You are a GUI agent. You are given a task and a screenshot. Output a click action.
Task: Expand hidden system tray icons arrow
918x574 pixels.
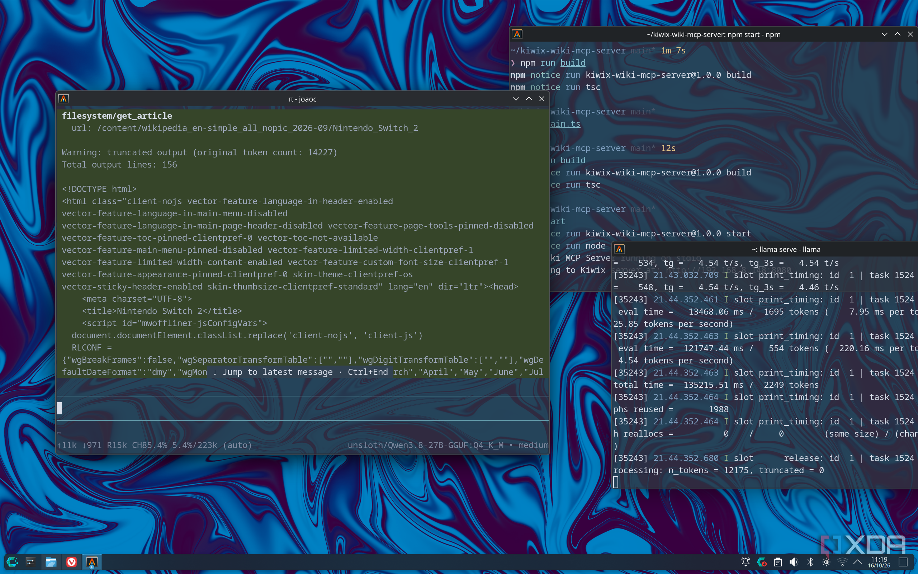click(x=857, y=562)
